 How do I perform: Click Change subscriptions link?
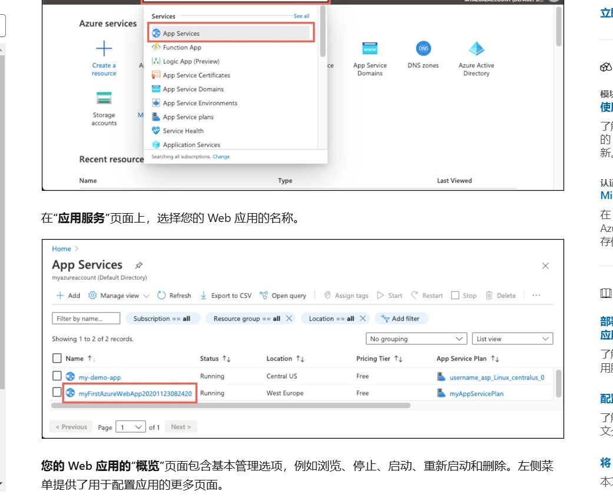pos(221,157)
